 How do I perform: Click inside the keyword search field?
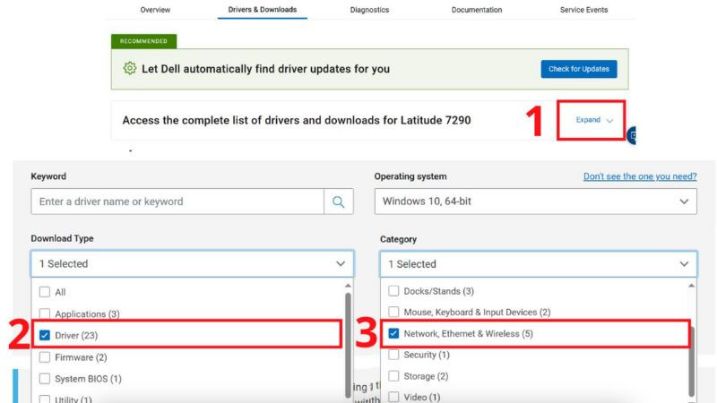[177, 201]
